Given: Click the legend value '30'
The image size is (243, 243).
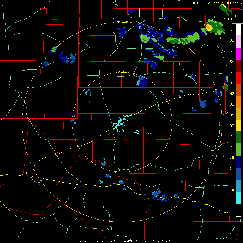Looking at the screenshot, I should pyautogui.click(x=232, y=126).
